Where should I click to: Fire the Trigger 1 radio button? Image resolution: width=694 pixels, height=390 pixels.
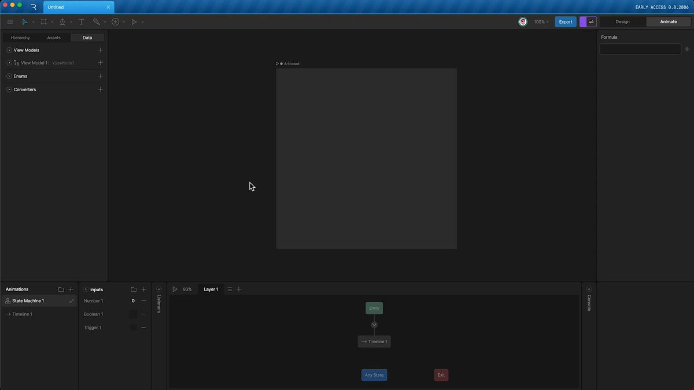[x=133, y=328]
